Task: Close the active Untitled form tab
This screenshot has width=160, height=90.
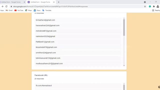Action: click(54, 2)
